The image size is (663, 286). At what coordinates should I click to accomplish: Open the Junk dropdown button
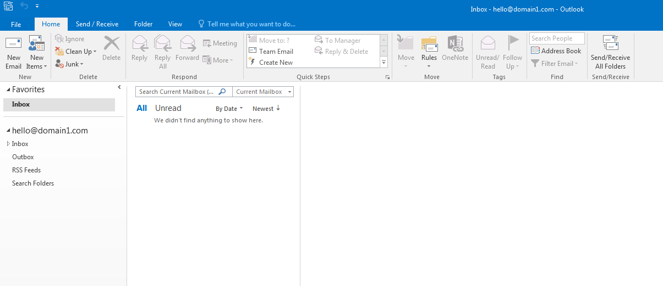(72, 64)
